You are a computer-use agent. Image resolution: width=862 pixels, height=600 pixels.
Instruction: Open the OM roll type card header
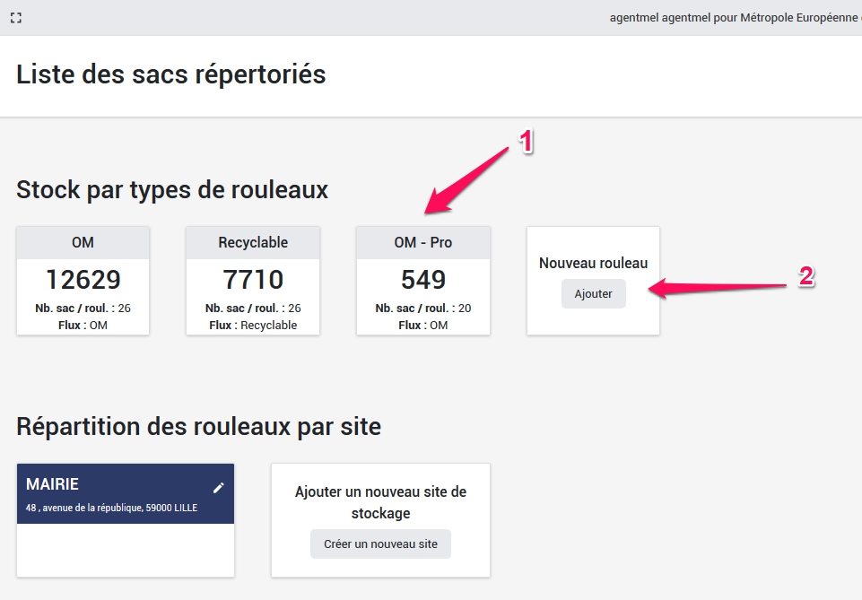(83, 243)
